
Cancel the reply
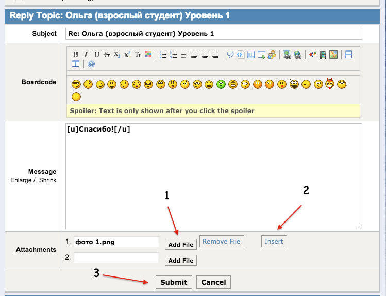tap(213, 282)
